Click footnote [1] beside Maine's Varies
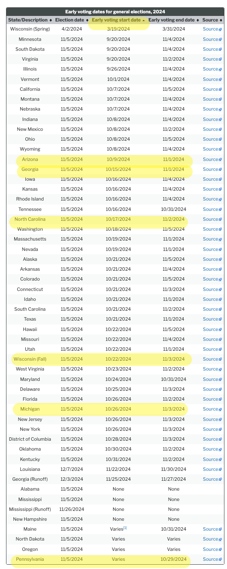227x569 pixels. [125, 528]
